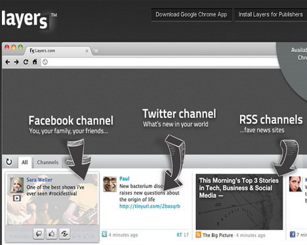
Task: Click the comment icon under Sara Weller's post
Action: [x=39, y=234]
